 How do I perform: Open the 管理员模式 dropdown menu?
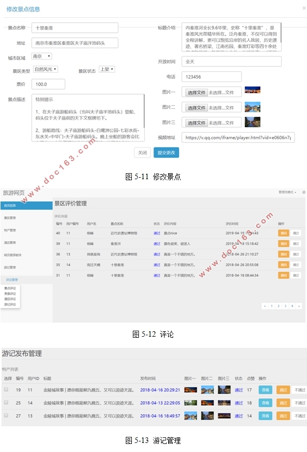[287, 192]
